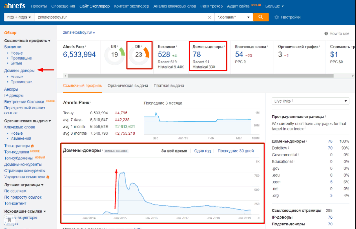Click the .com domains count 5
This screenshot has width=356, height=229.
[331, 182]
